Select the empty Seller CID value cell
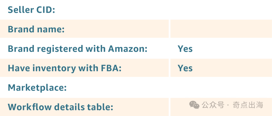 pyautogui.click(x=221, y=10)
